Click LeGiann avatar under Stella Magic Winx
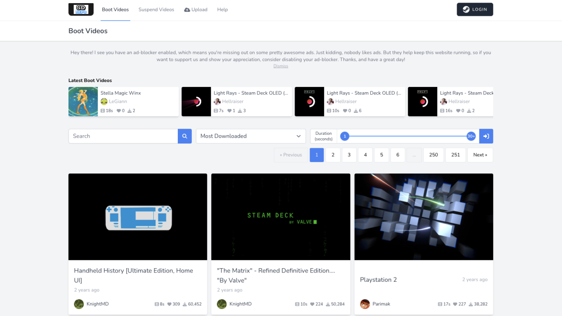Viewport: 562px width, 316px height. tap(104, 101)
